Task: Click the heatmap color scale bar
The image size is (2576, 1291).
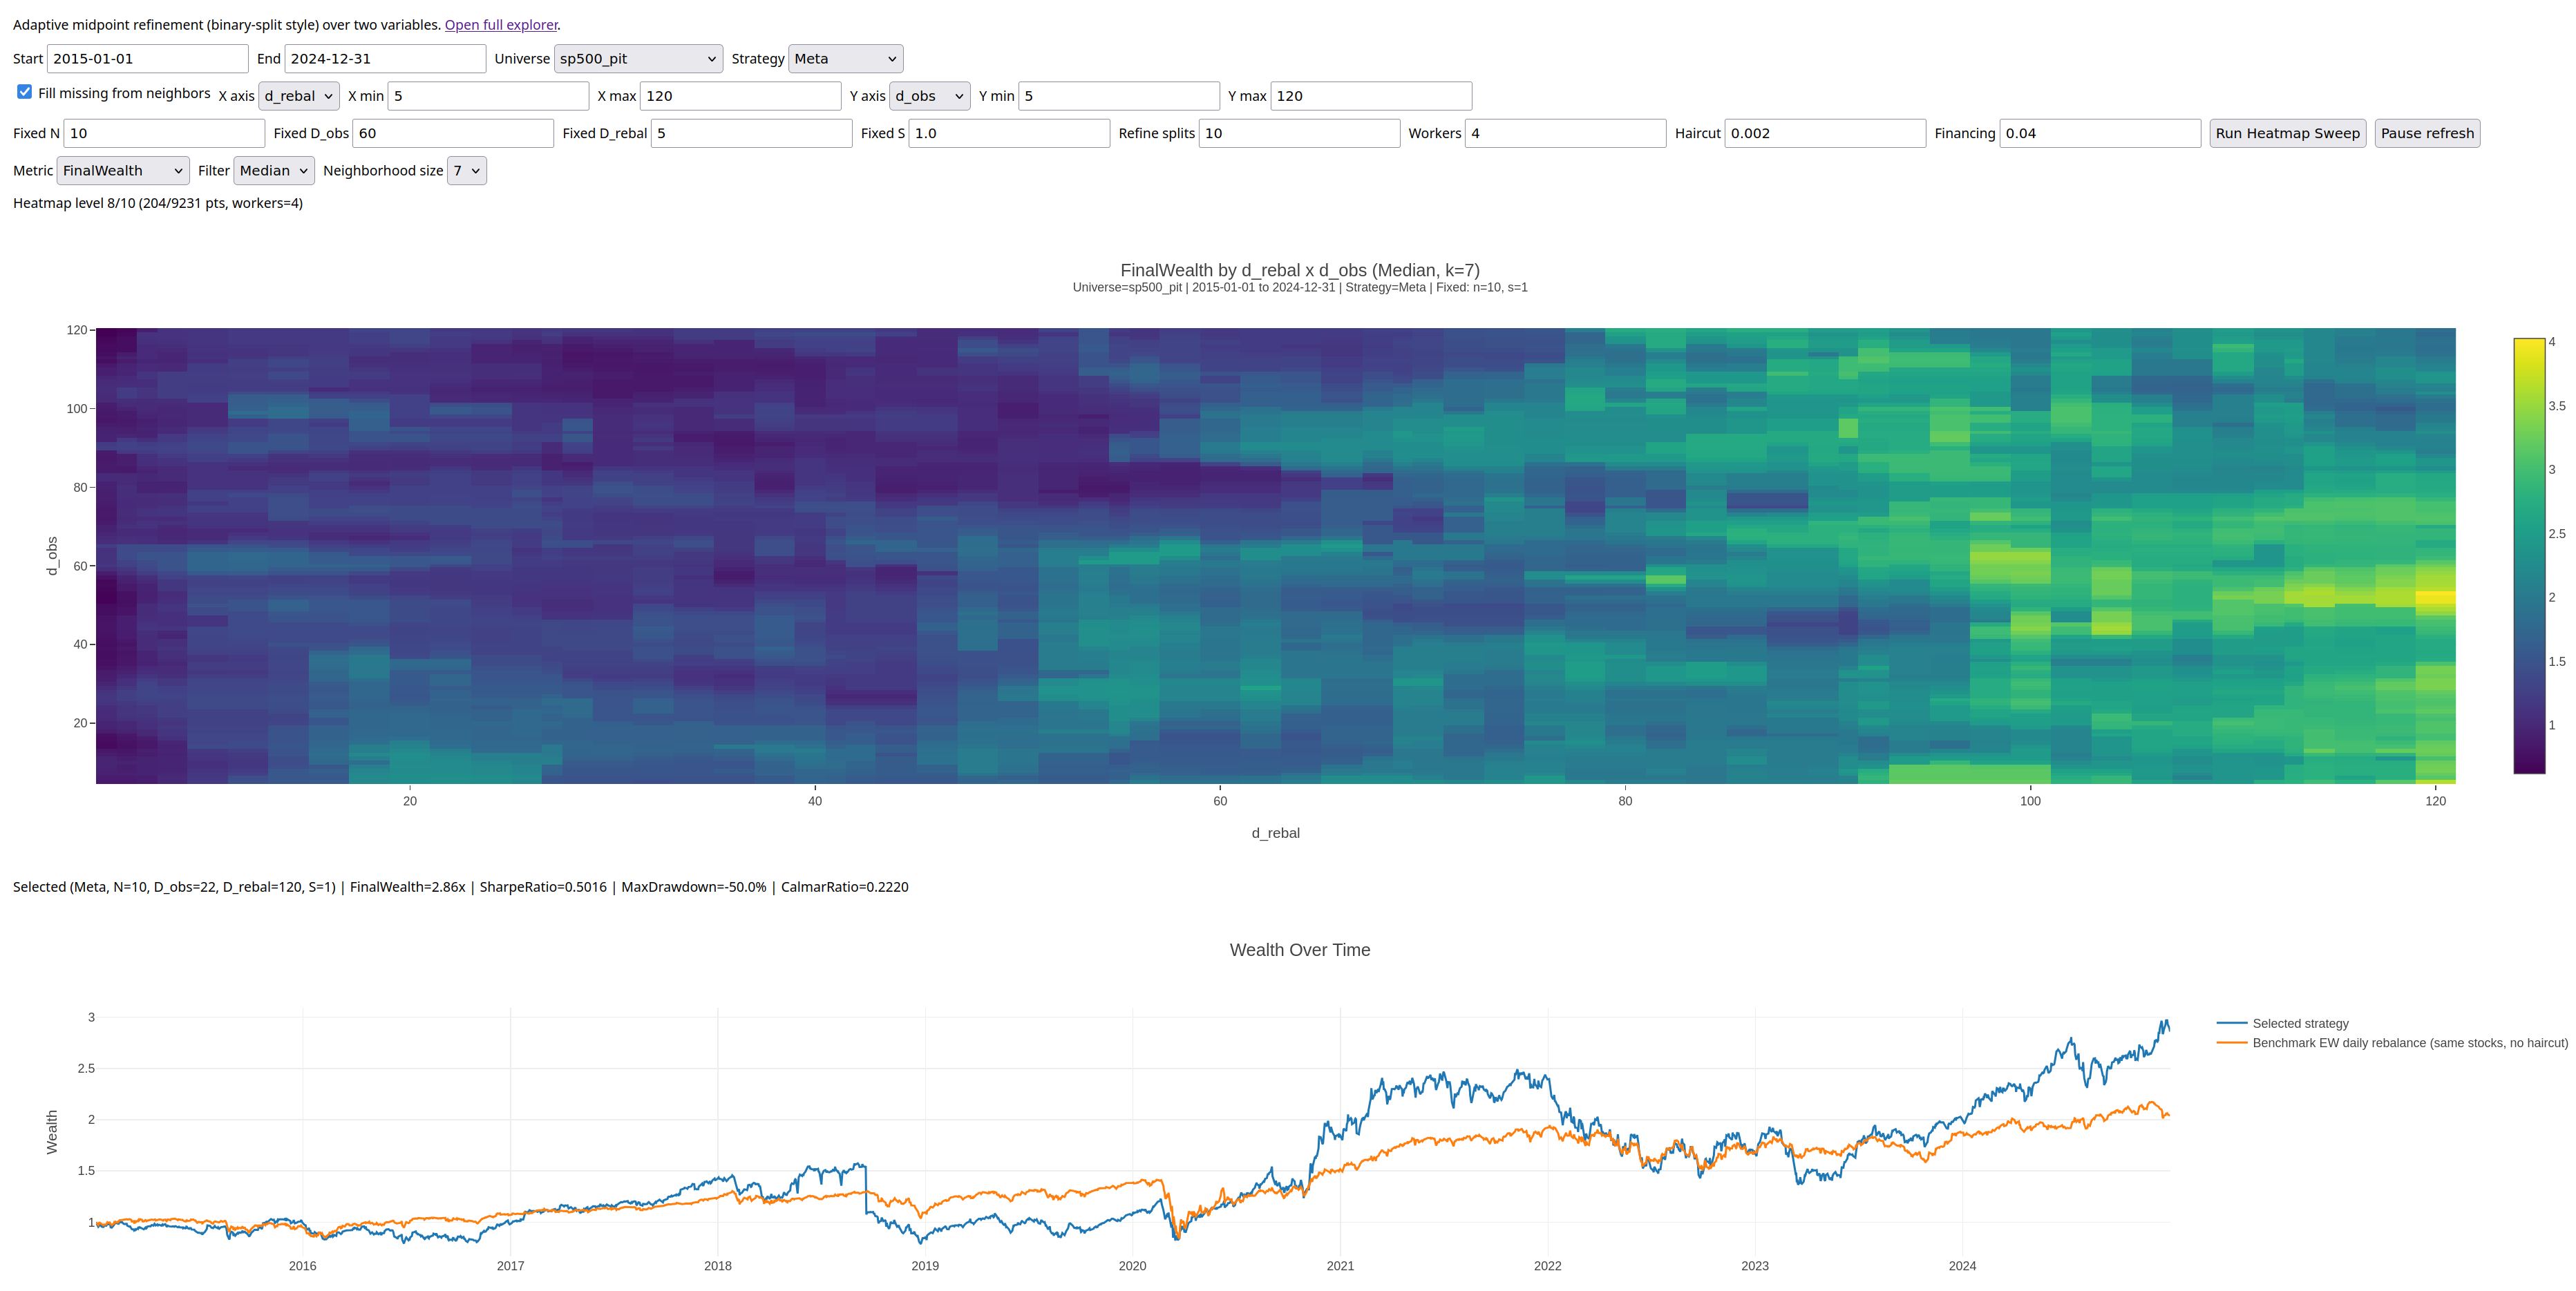Action: (2529, 556)
